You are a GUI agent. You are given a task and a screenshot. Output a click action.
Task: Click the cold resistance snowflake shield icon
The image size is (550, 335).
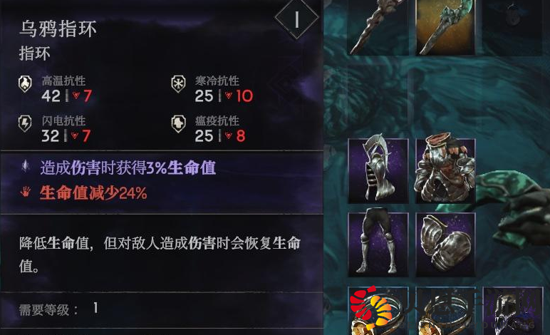178,84
